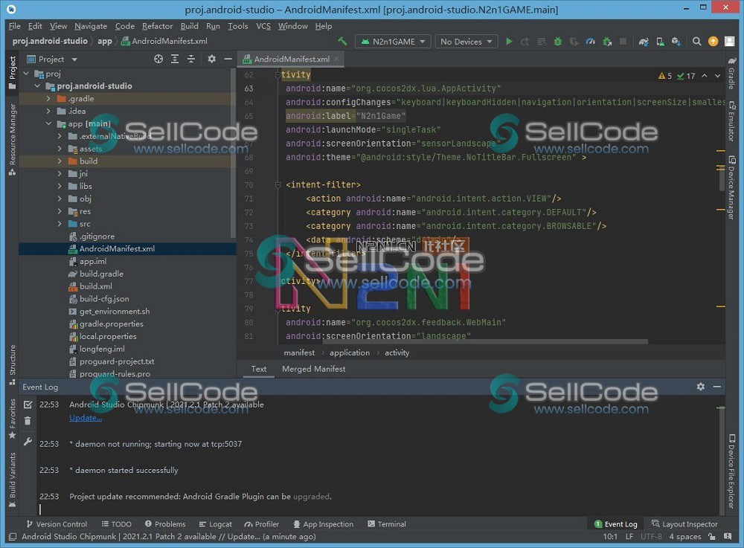Open the Refactor menu
This screenshot has width=744, height=548.
click(x=157, y=26)
